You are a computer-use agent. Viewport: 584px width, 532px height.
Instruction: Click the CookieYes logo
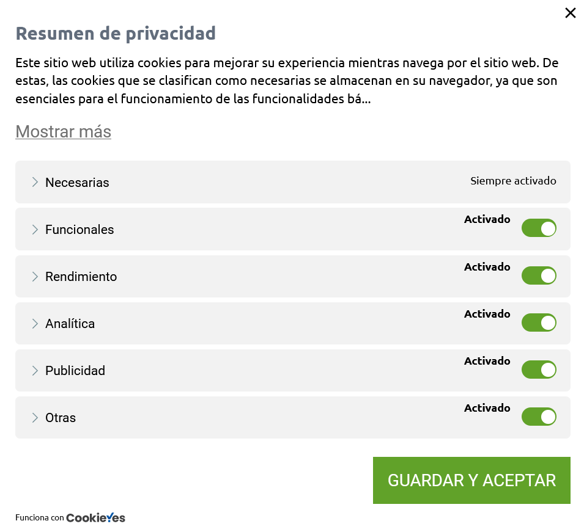click(x=96, y=517)
